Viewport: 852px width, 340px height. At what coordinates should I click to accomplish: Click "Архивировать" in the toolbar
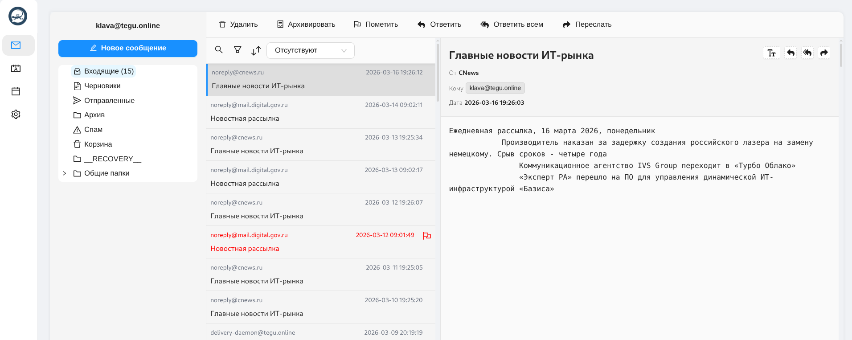(306, 25)
